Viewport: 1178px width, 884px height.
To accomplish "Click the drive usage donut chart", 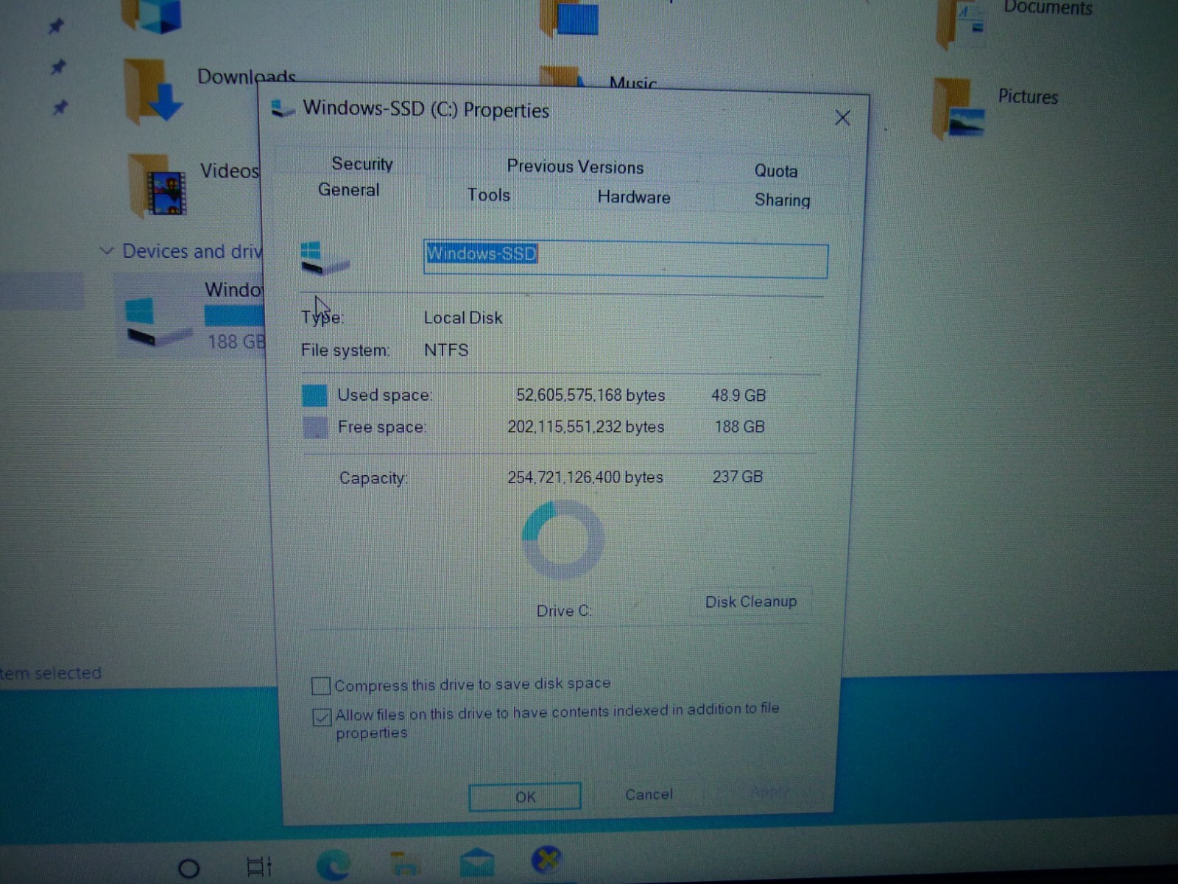I will [563, 539].
